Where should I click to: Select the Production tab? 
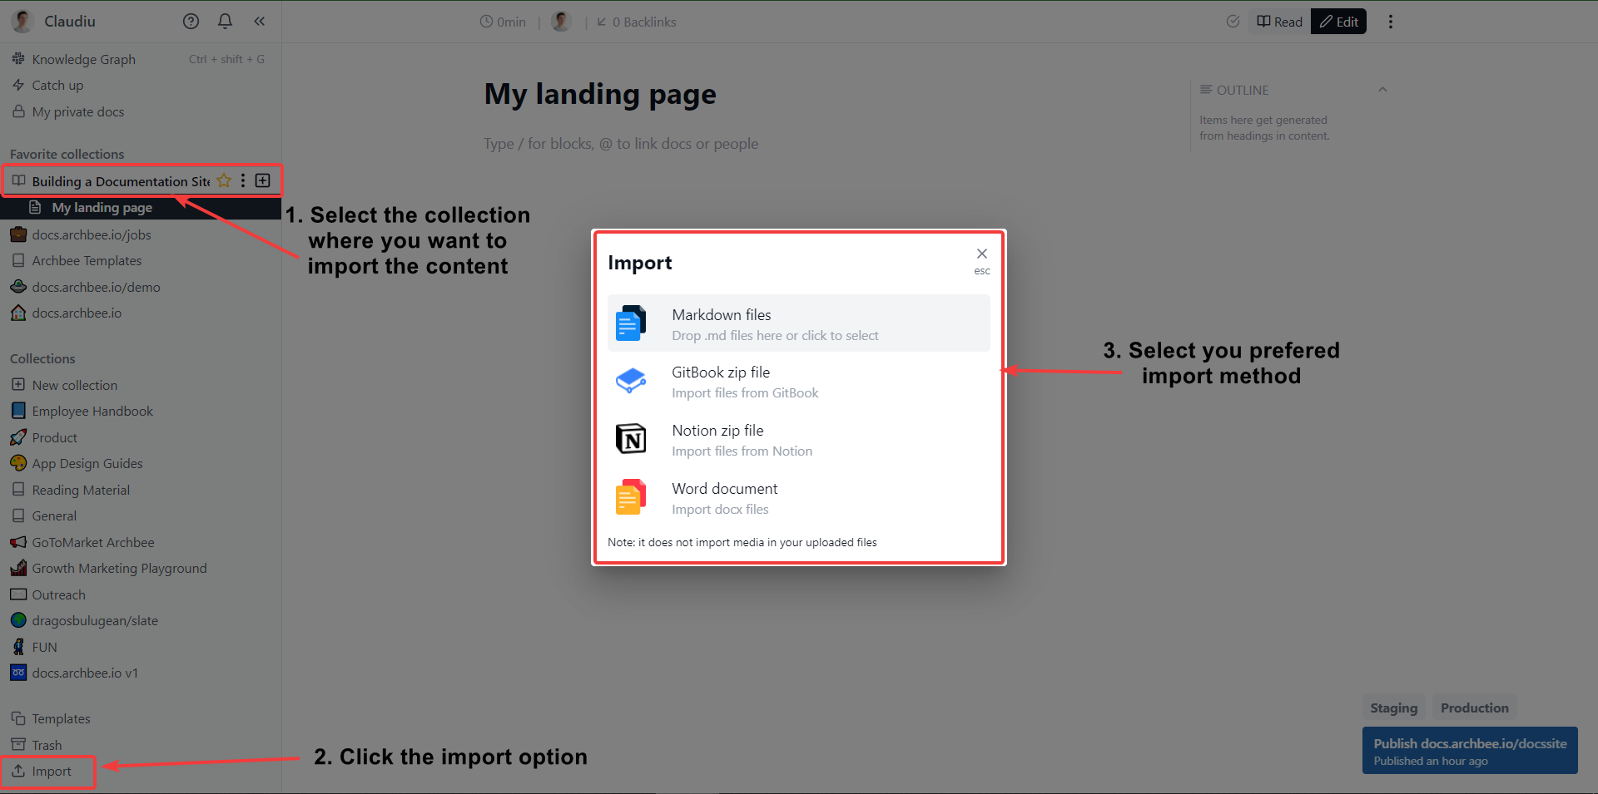(x=1474, y=708)
